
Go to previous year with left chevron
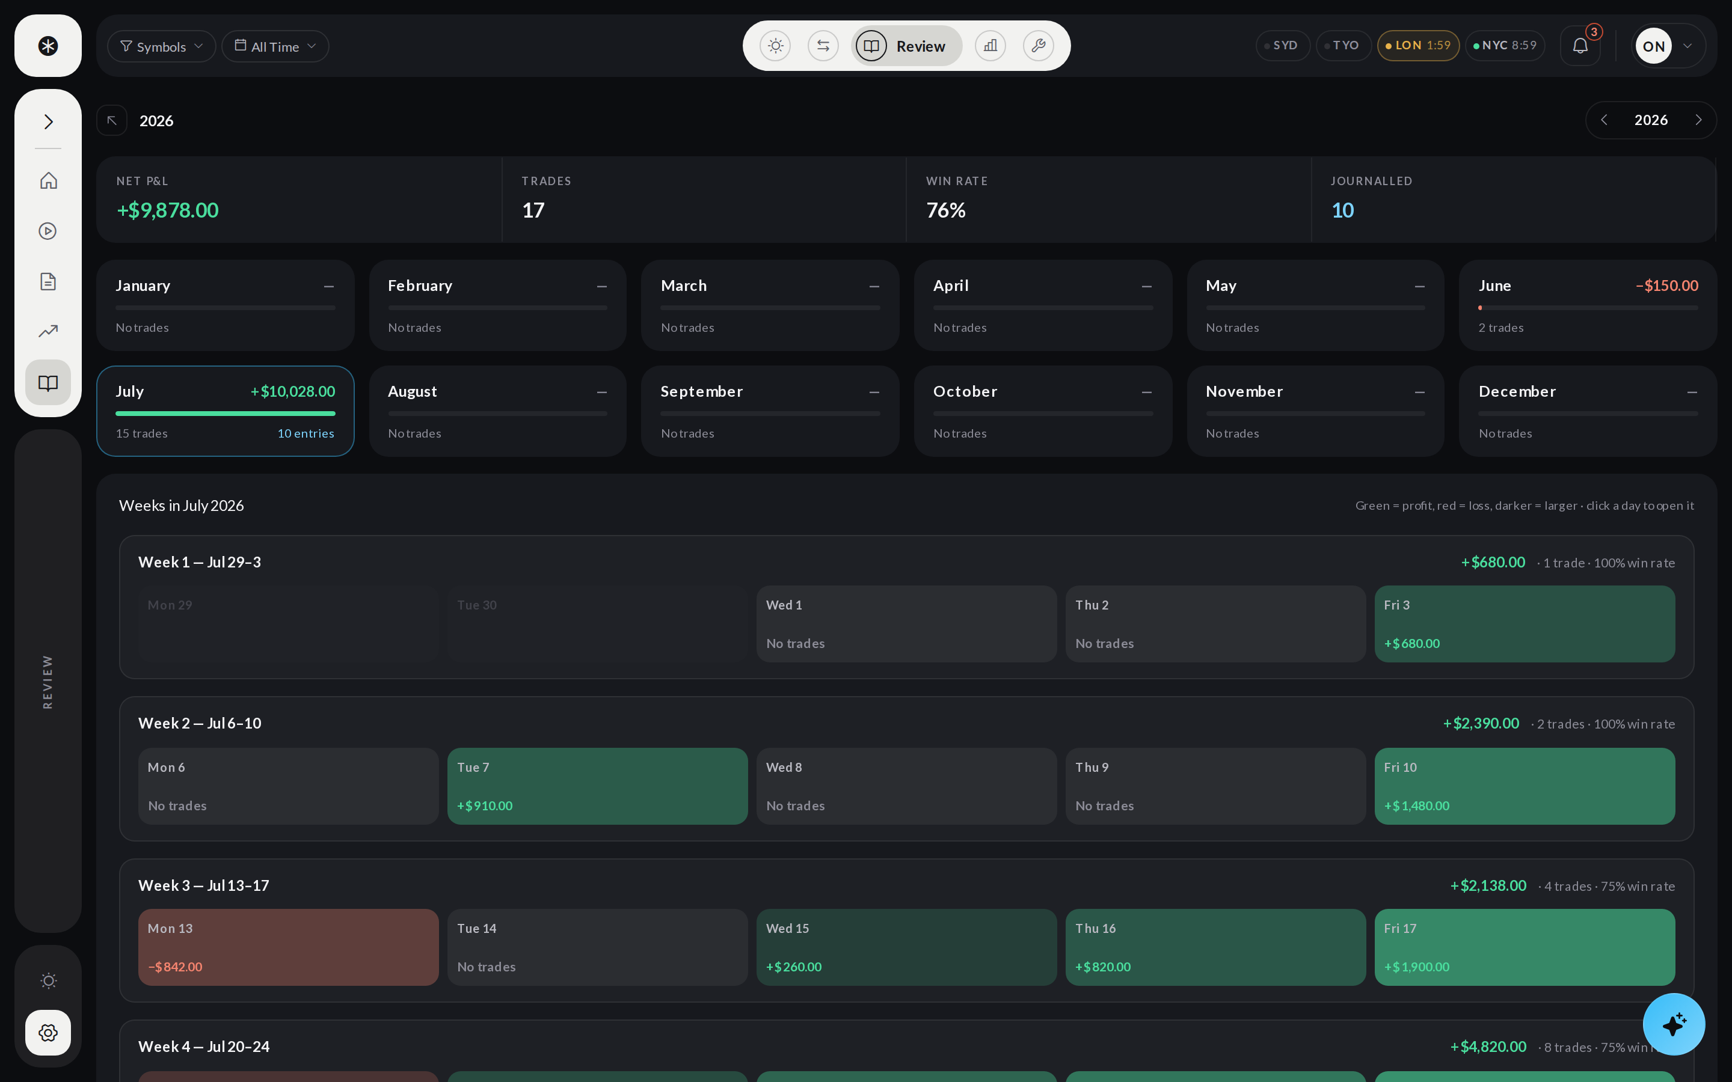coord(1604,120)
